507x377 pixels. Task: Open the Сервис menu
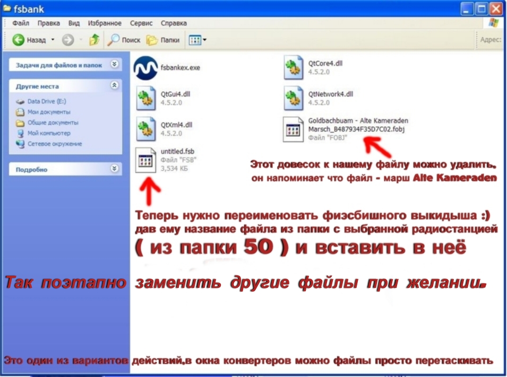tap(141, 23)
